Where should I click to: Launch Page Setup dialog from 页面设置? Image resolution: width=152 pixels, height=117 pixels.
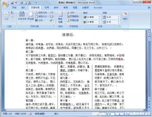coord(54,26)
